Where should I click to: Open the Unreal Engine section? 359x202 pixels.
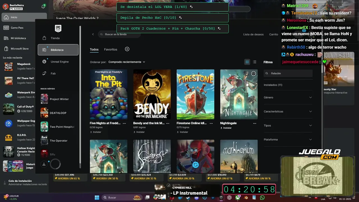[x=58, y=62]
